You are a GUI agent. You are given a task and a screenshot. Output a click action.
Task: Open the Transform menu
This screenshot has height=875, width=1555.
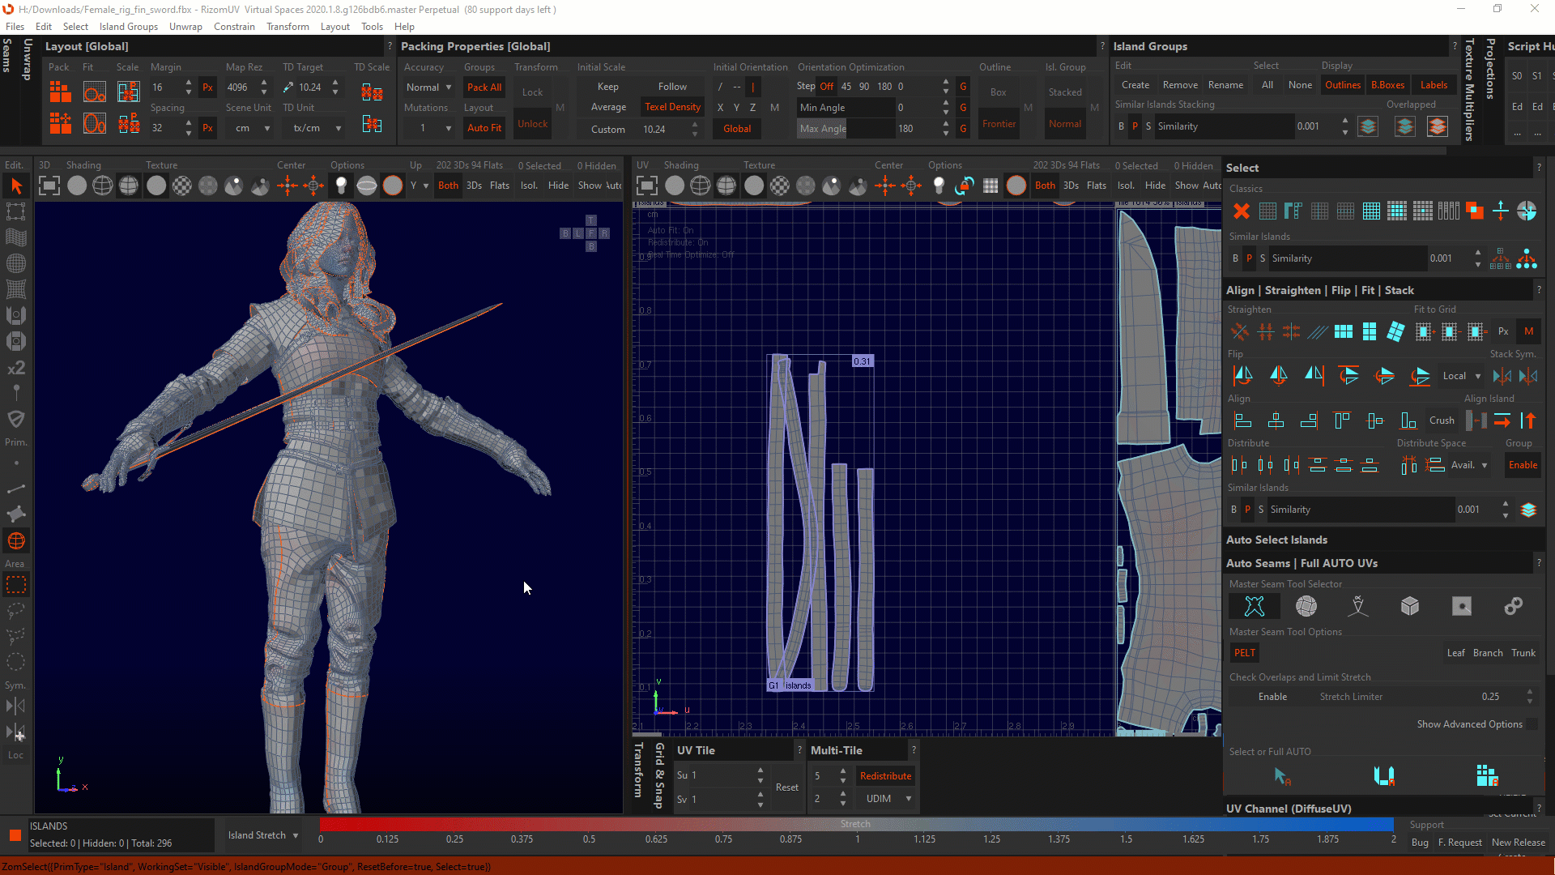pyautogui.click(x=288, y=27)
